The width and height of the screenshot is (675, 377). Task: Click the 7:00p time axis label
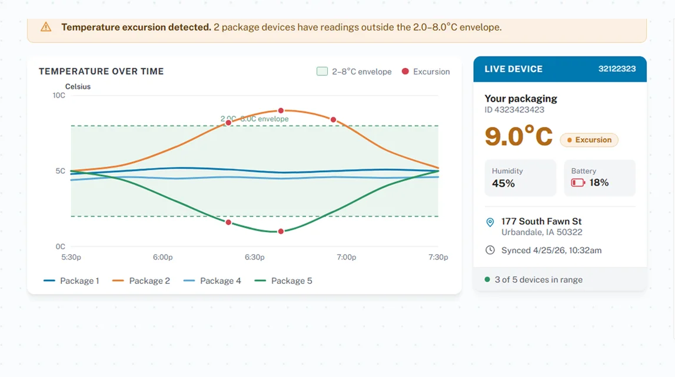[346, 257]
